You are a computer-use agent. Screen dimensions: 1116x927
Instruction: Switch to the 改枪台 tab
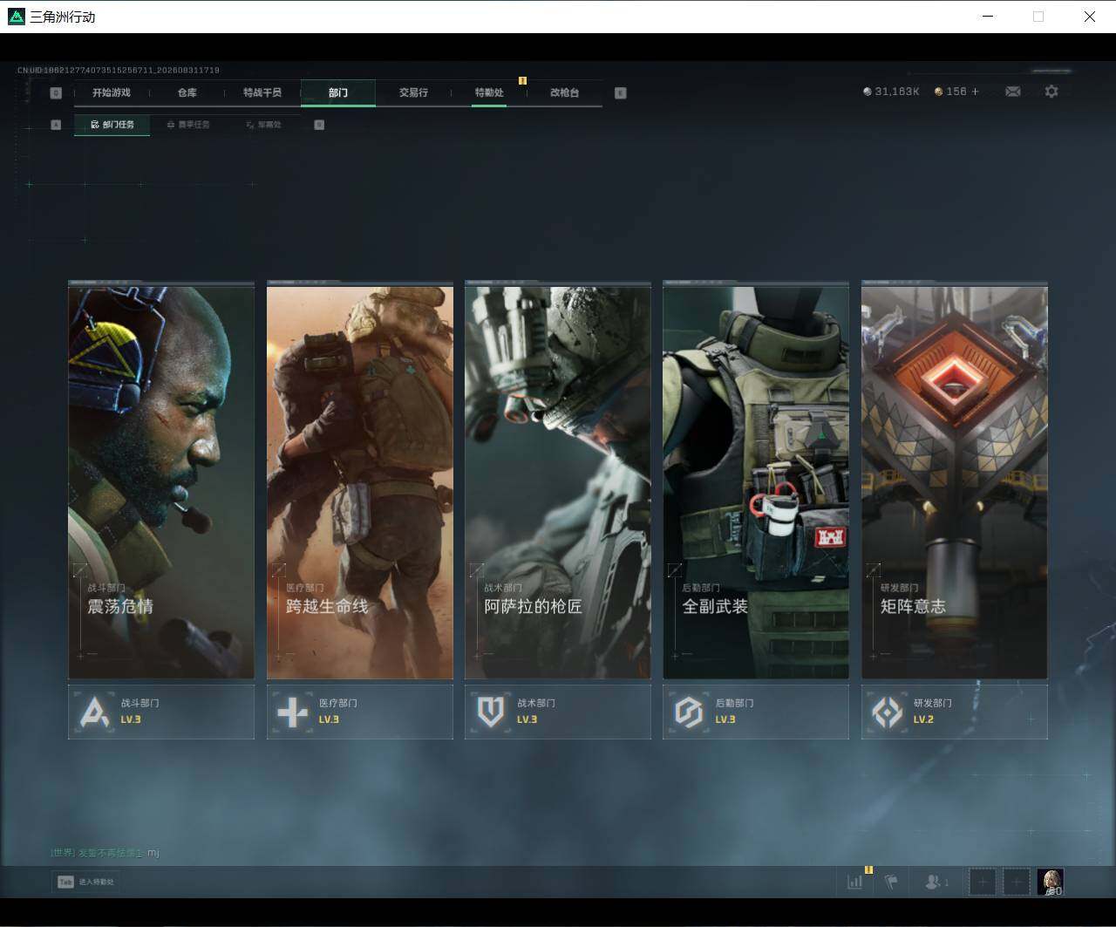click(565, 92)
